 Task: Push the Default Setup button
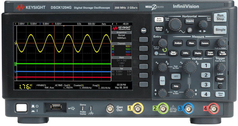tap(159, 29)
